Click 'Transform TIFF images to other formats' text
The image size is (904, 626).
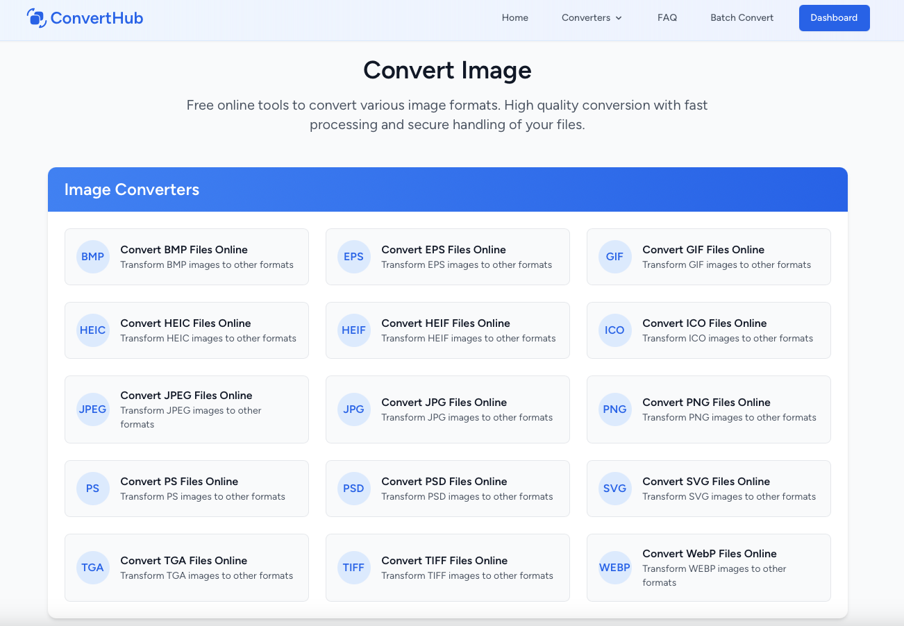(467, 576)
